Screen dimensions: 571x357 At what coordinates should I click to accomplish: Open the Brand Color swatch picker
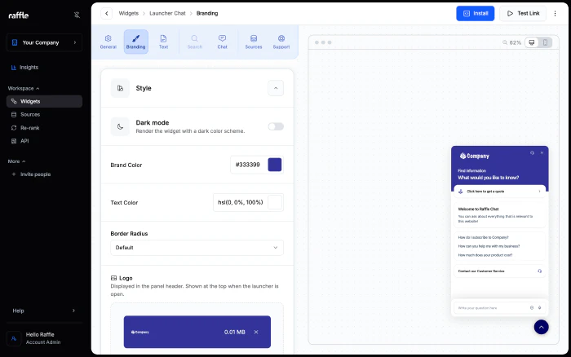[275, 165]
